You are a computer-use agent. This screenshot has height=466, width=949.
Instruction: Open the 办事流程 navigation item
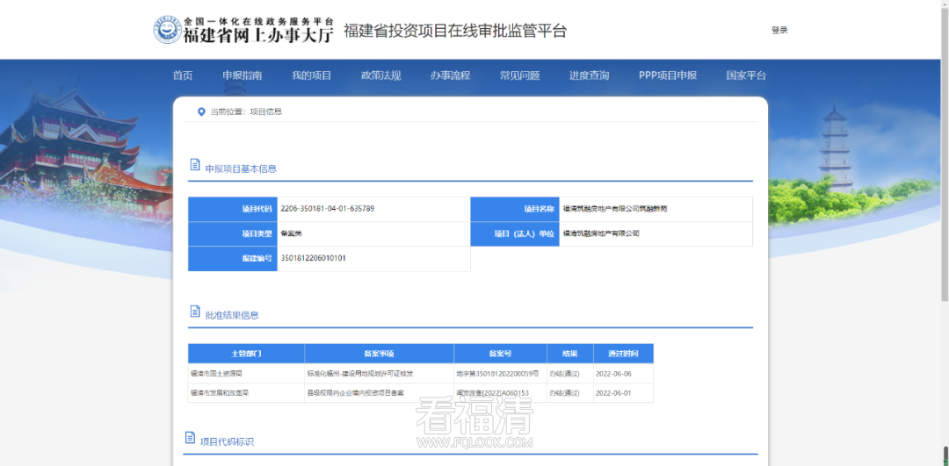tap(450, 75)
